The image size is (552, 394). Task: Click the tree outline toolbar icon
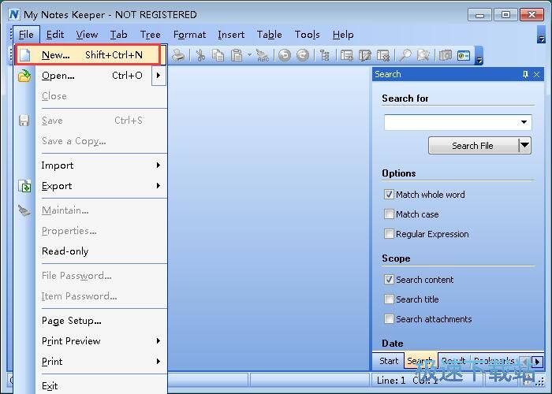325,55
